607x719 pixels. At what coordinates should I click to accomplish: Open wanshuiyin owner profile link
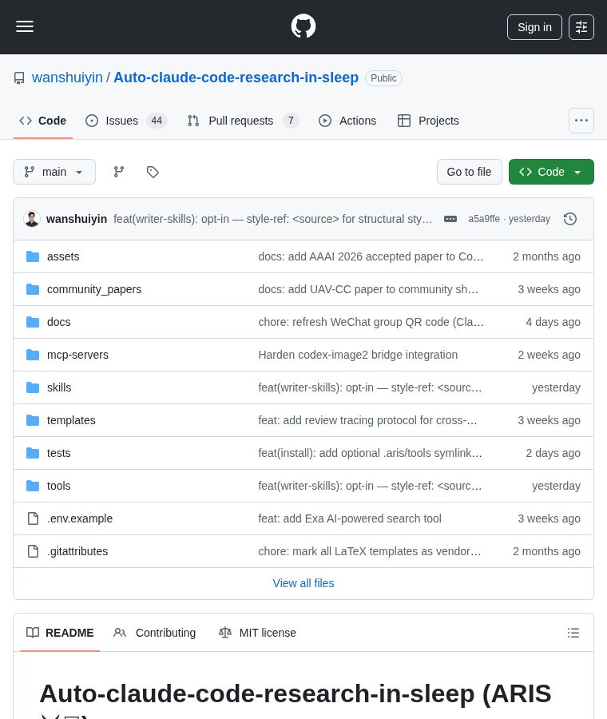click(67, 77)
